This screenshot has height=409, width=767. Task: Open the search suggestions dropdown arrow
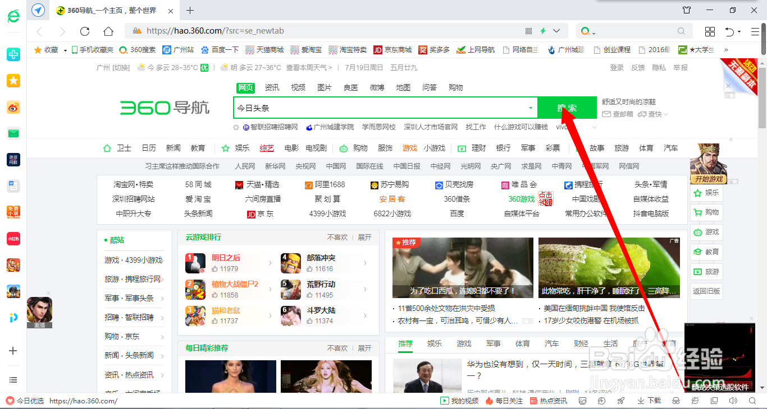[x=530, y=108]
